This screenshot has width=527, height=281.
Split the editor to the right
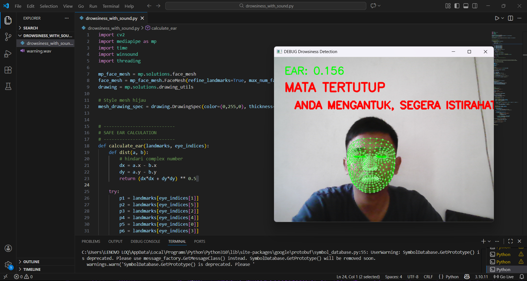click(511, 18)
